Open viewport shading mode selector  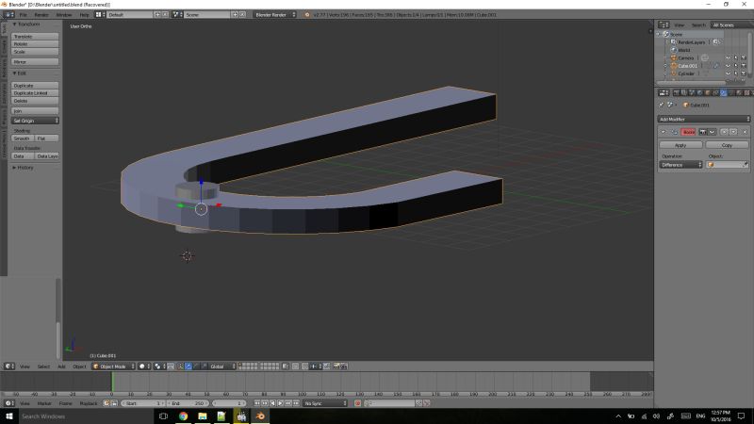[x=144, y=367]
